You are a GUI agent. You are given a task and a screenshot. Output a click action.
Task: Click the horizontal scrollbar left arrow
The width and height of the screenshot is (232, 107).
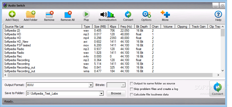coord(6,75)
